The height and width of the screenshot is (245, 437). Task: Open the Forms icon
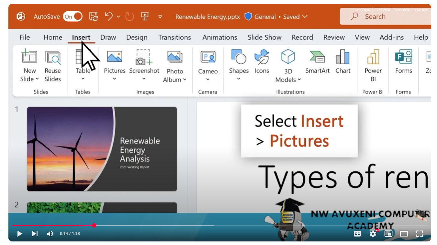pos(403,57)
